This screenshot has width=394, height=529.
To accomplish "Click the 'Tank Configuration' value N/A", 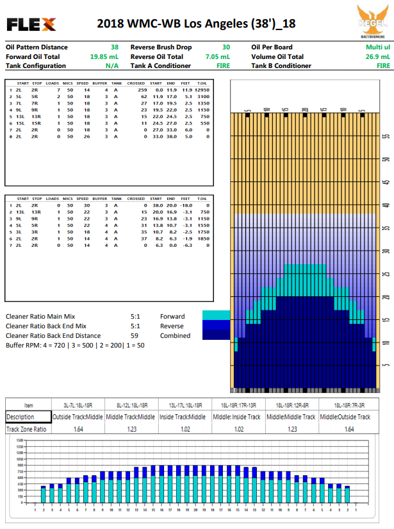I will point(112,66).
